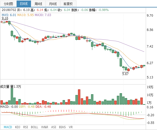Show the BOLL indicator
The width and height of the screenshot is (157, 130).
click(35, 127)
